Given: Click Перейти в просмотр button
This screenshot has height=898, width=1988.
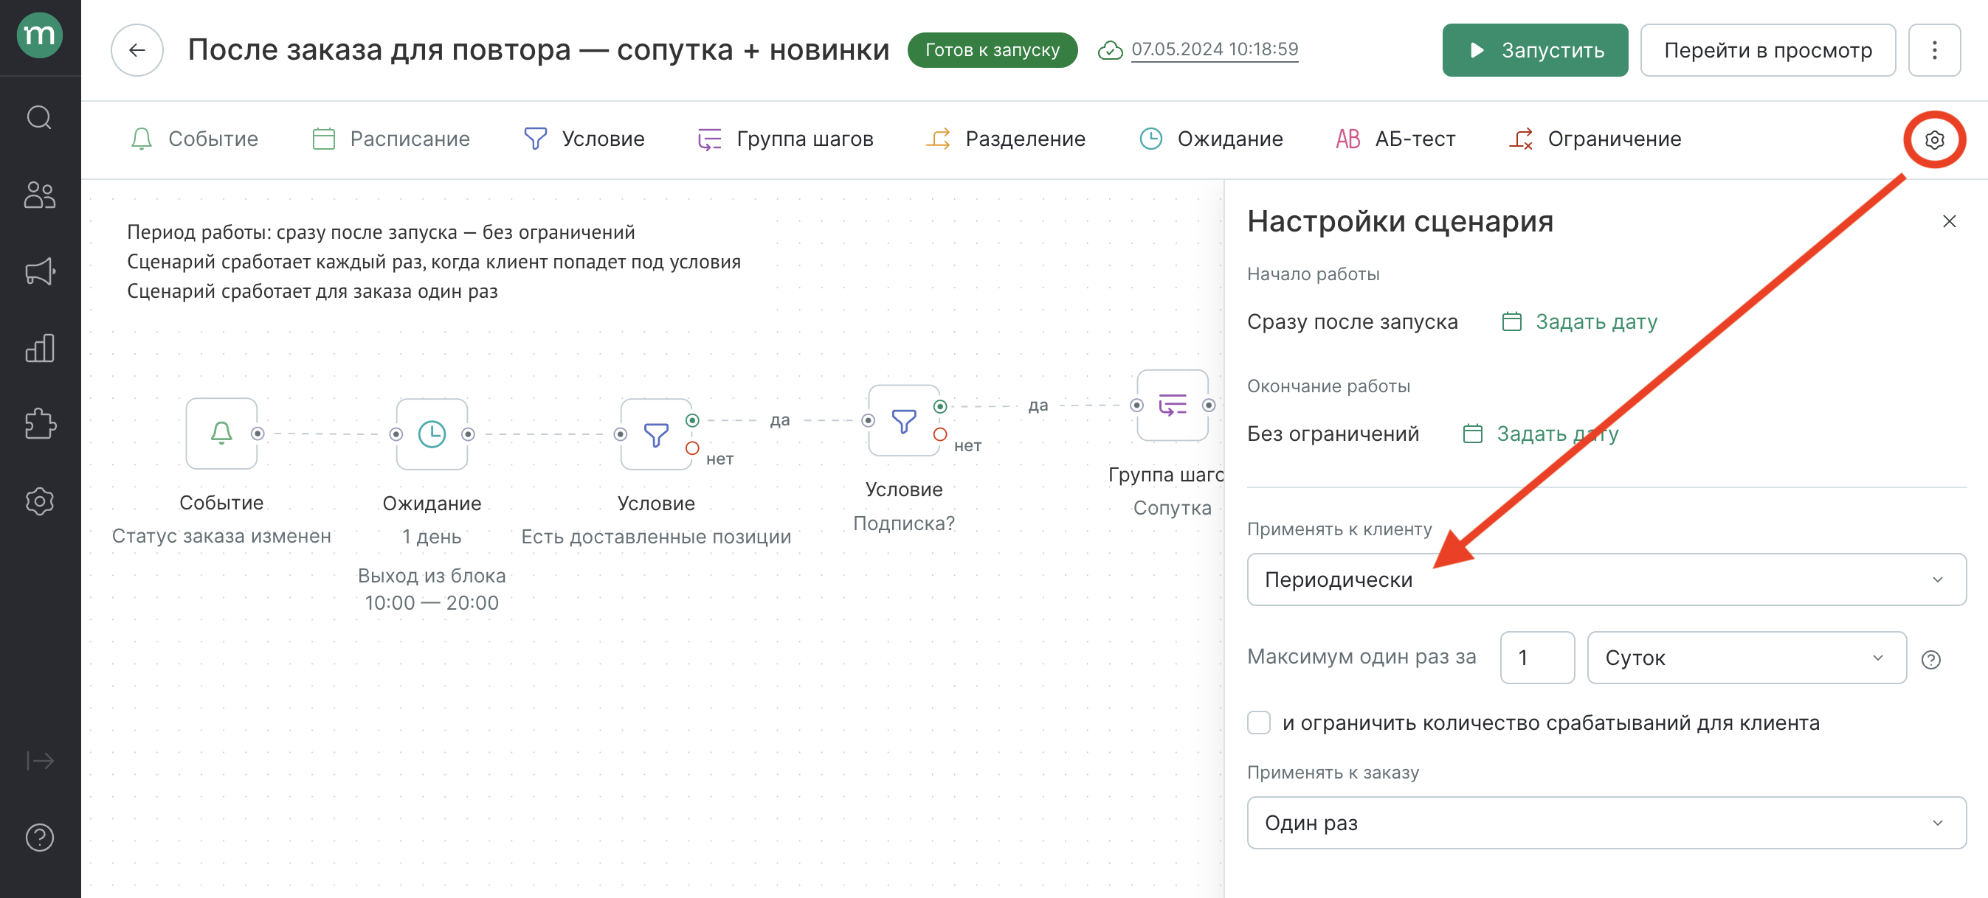Looking at the screenshot, I should coord(1767,50).
